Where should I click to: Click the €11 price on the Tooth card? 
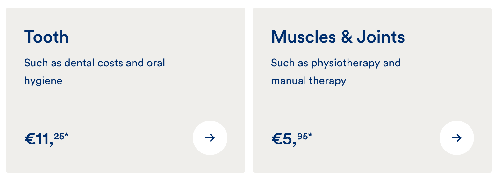(39, 139)
